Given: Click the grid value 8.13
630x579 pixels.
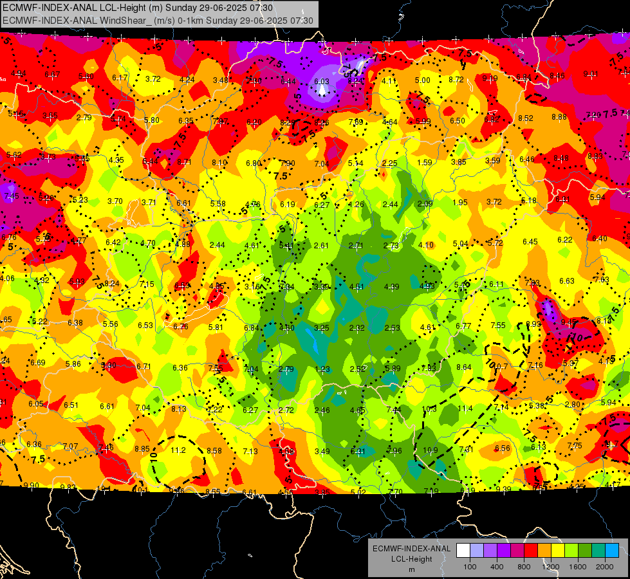Looking at the screenshot, I should [x=179, y=409].
